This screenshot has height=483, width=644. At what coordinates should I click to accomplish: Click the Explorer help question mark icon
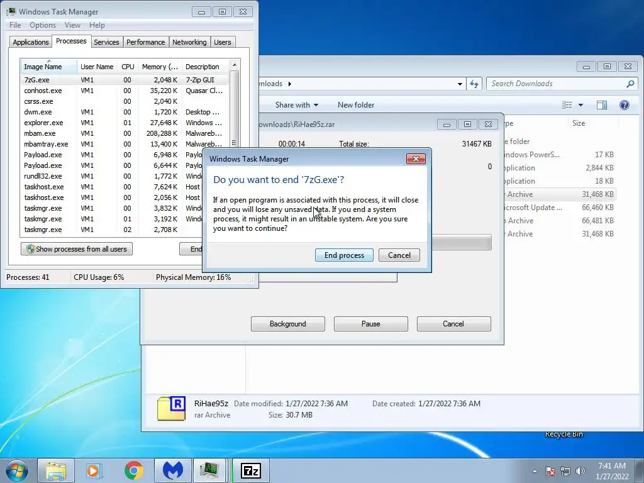(x=625, y=105)
